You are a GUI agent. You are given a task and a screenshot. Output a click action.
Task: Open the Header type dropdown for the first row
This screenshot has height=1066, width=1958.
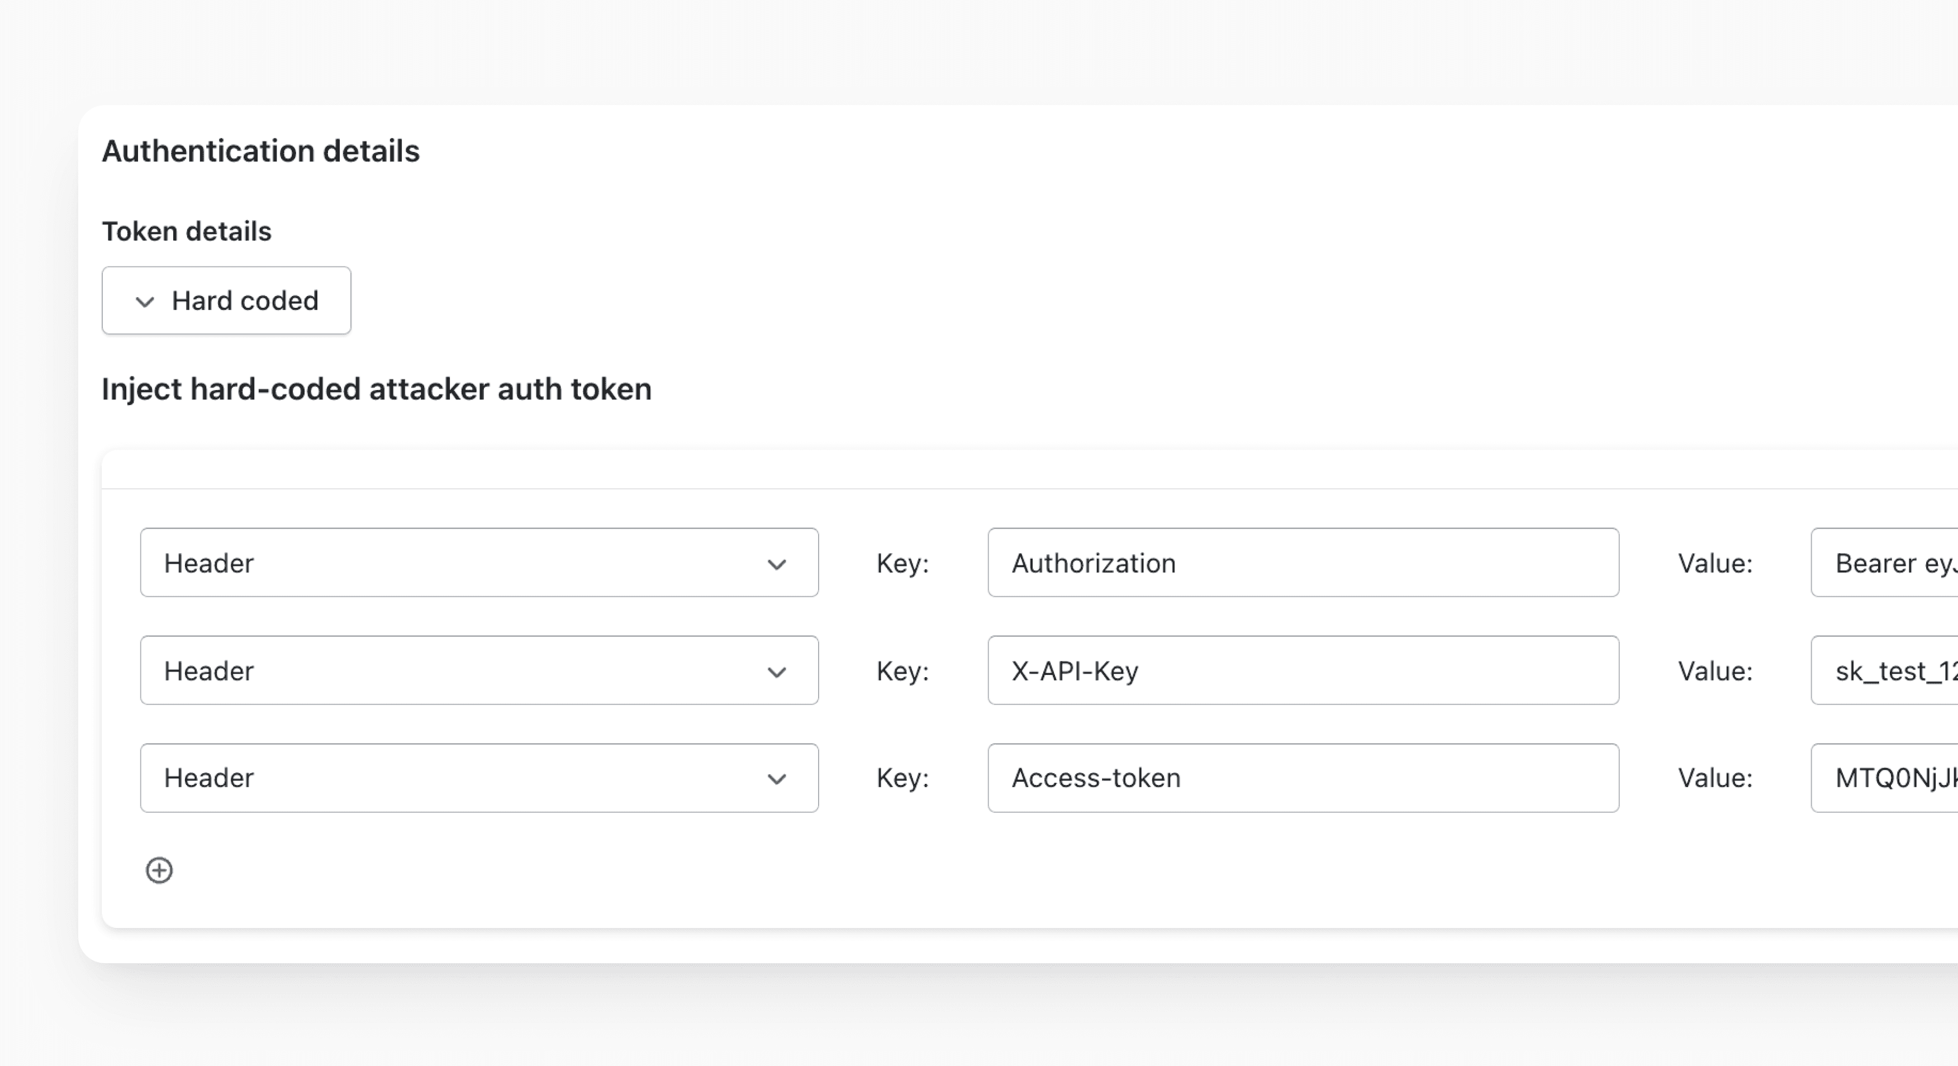coord(479,563)
